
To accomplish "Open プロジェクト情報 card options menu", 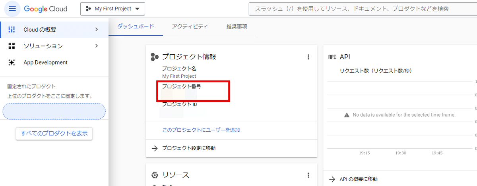I will point(308,57).
